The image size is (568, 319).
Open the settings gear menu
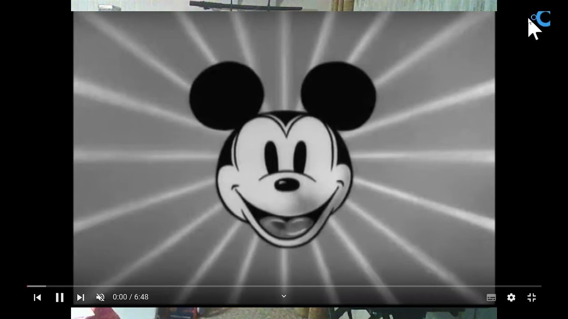pos(511,298)
